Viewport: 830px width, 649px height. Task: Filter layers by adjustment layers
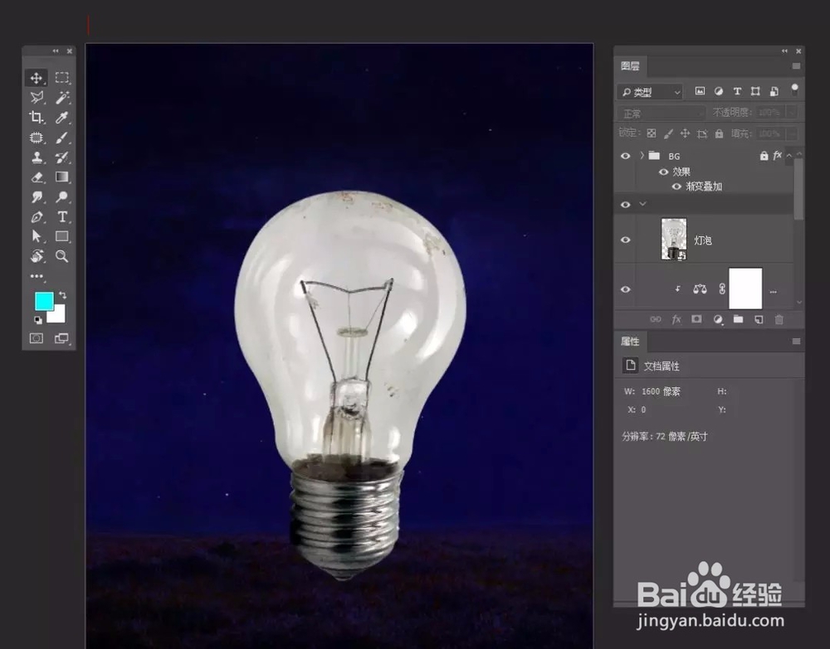pyautogui.click(x=718, y=91)
